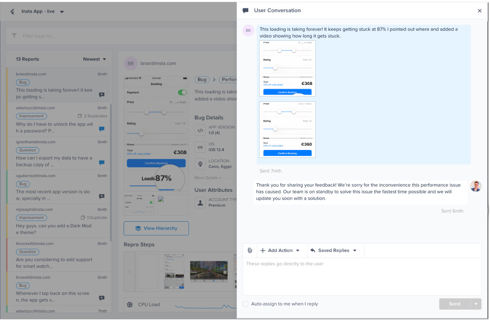Click the reply text area
This screenshot has height=323, width=490.
[x=362, y=276]
